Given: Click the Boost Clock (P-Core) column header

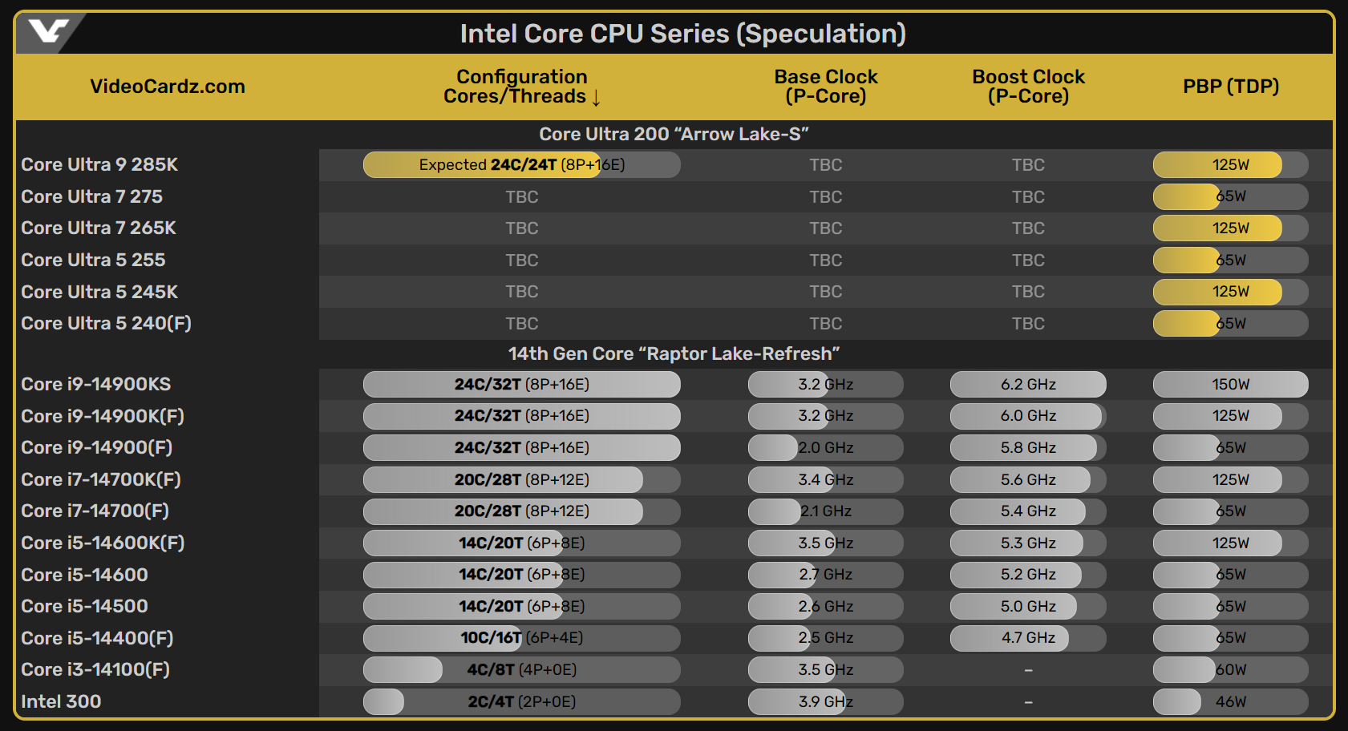Looking at the screenshot, I should tap(1028, 87).
